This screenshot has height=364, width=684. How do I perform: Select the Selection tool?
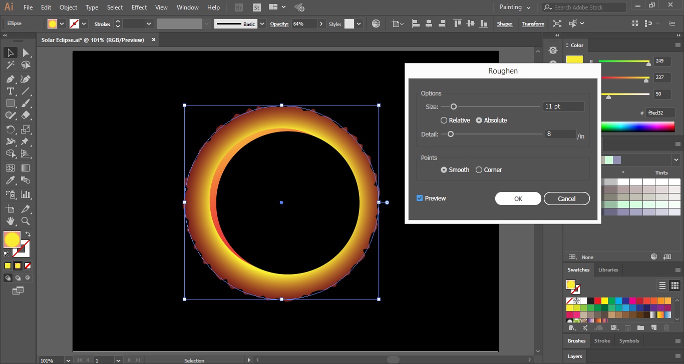coord(10,52)
